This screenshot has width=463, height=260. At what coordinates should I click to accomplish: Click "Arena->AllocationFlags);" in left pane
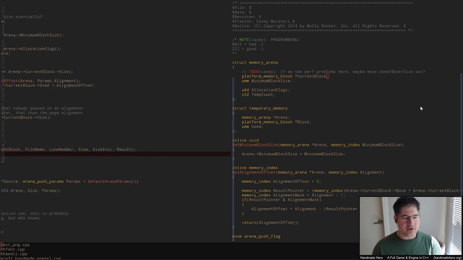[32, 49]
